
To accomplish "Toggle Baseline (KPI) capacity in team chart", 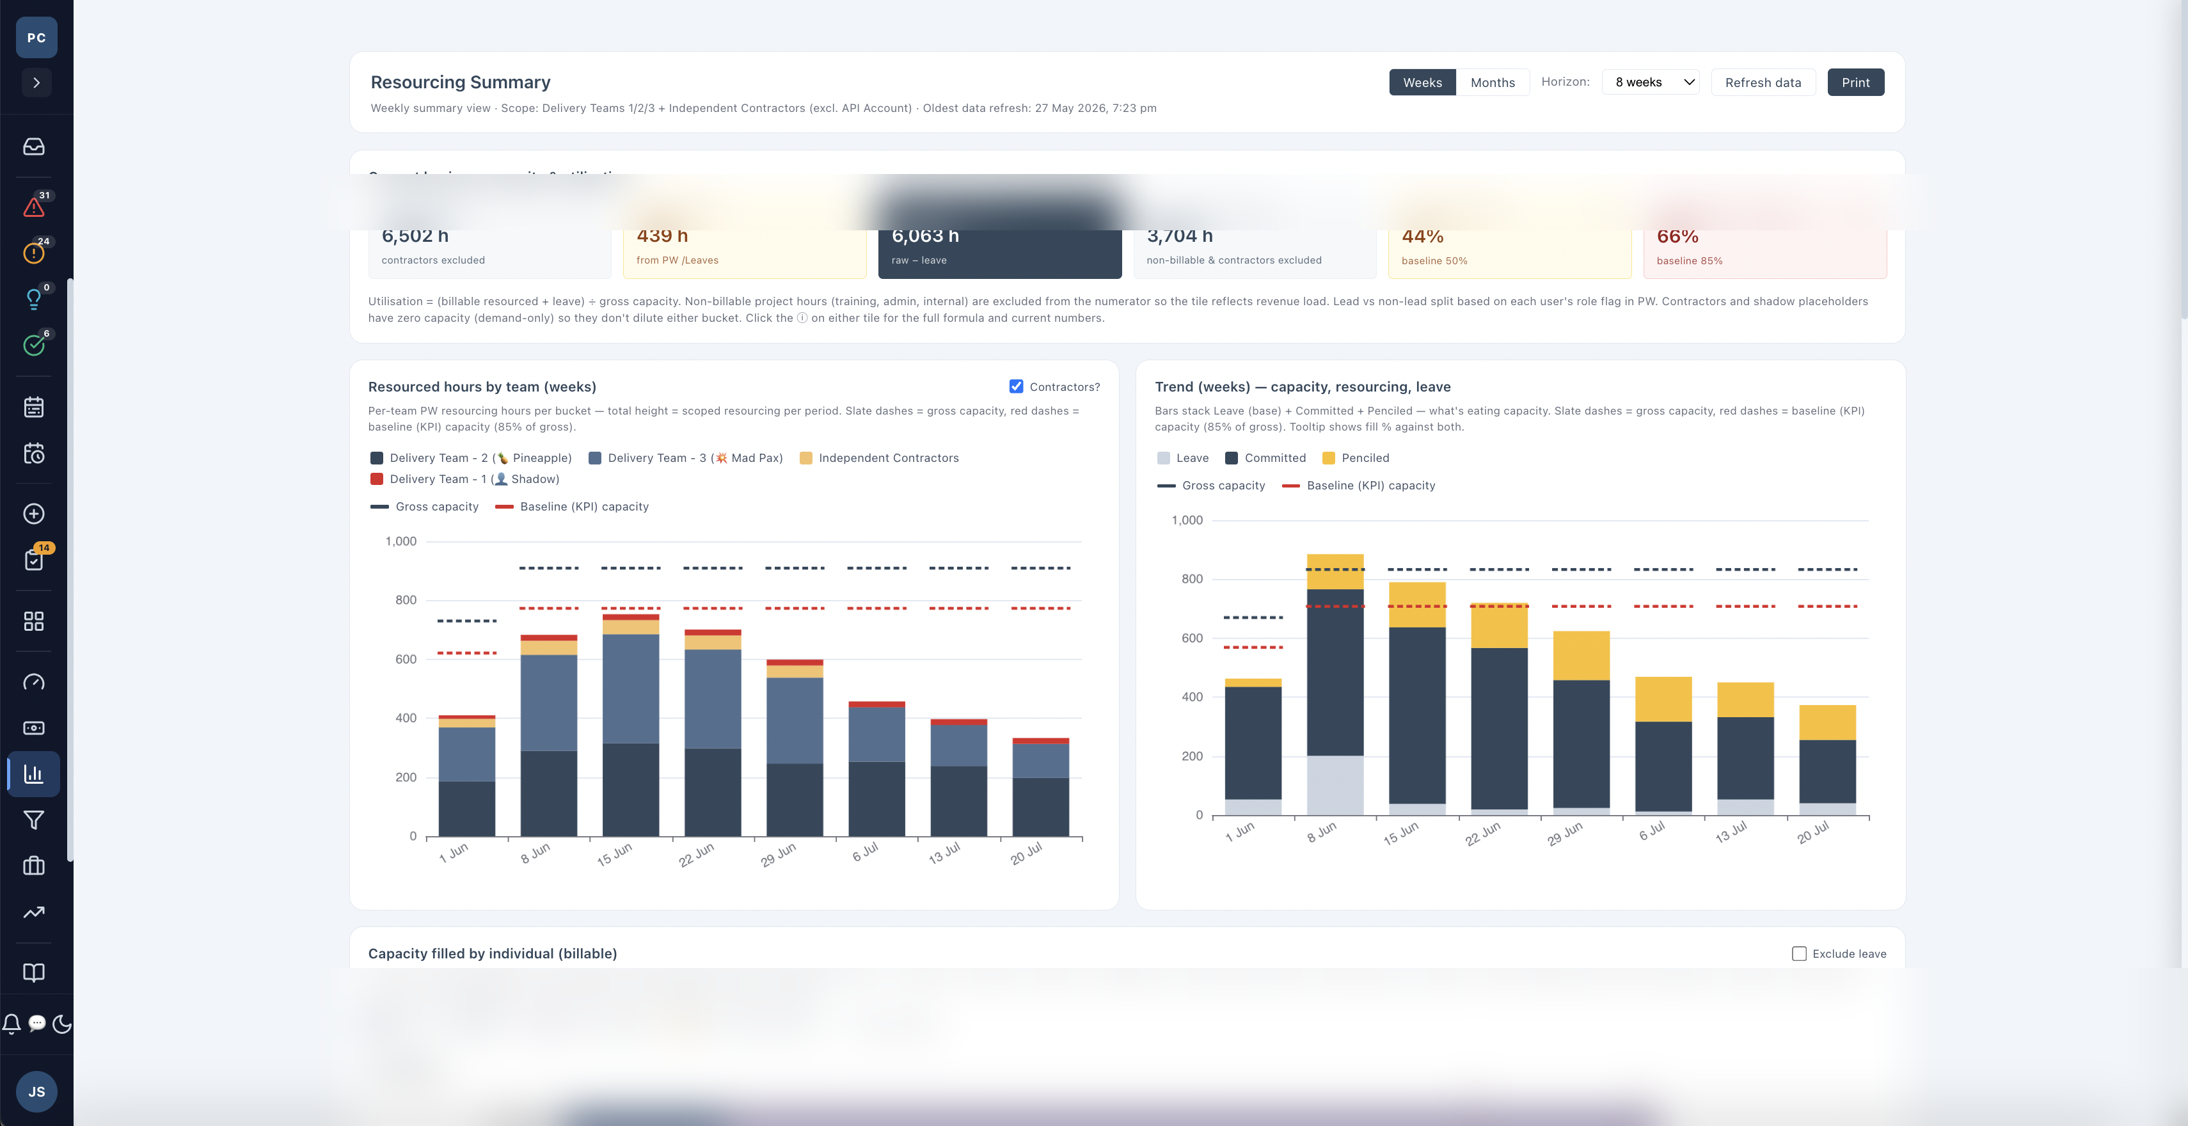I will coord(572,507).
